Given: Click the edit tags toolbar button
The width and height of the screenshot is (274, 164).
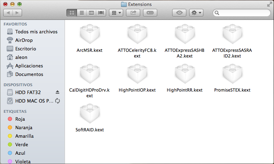Looking at the screenshot, I should coord(150,13).
